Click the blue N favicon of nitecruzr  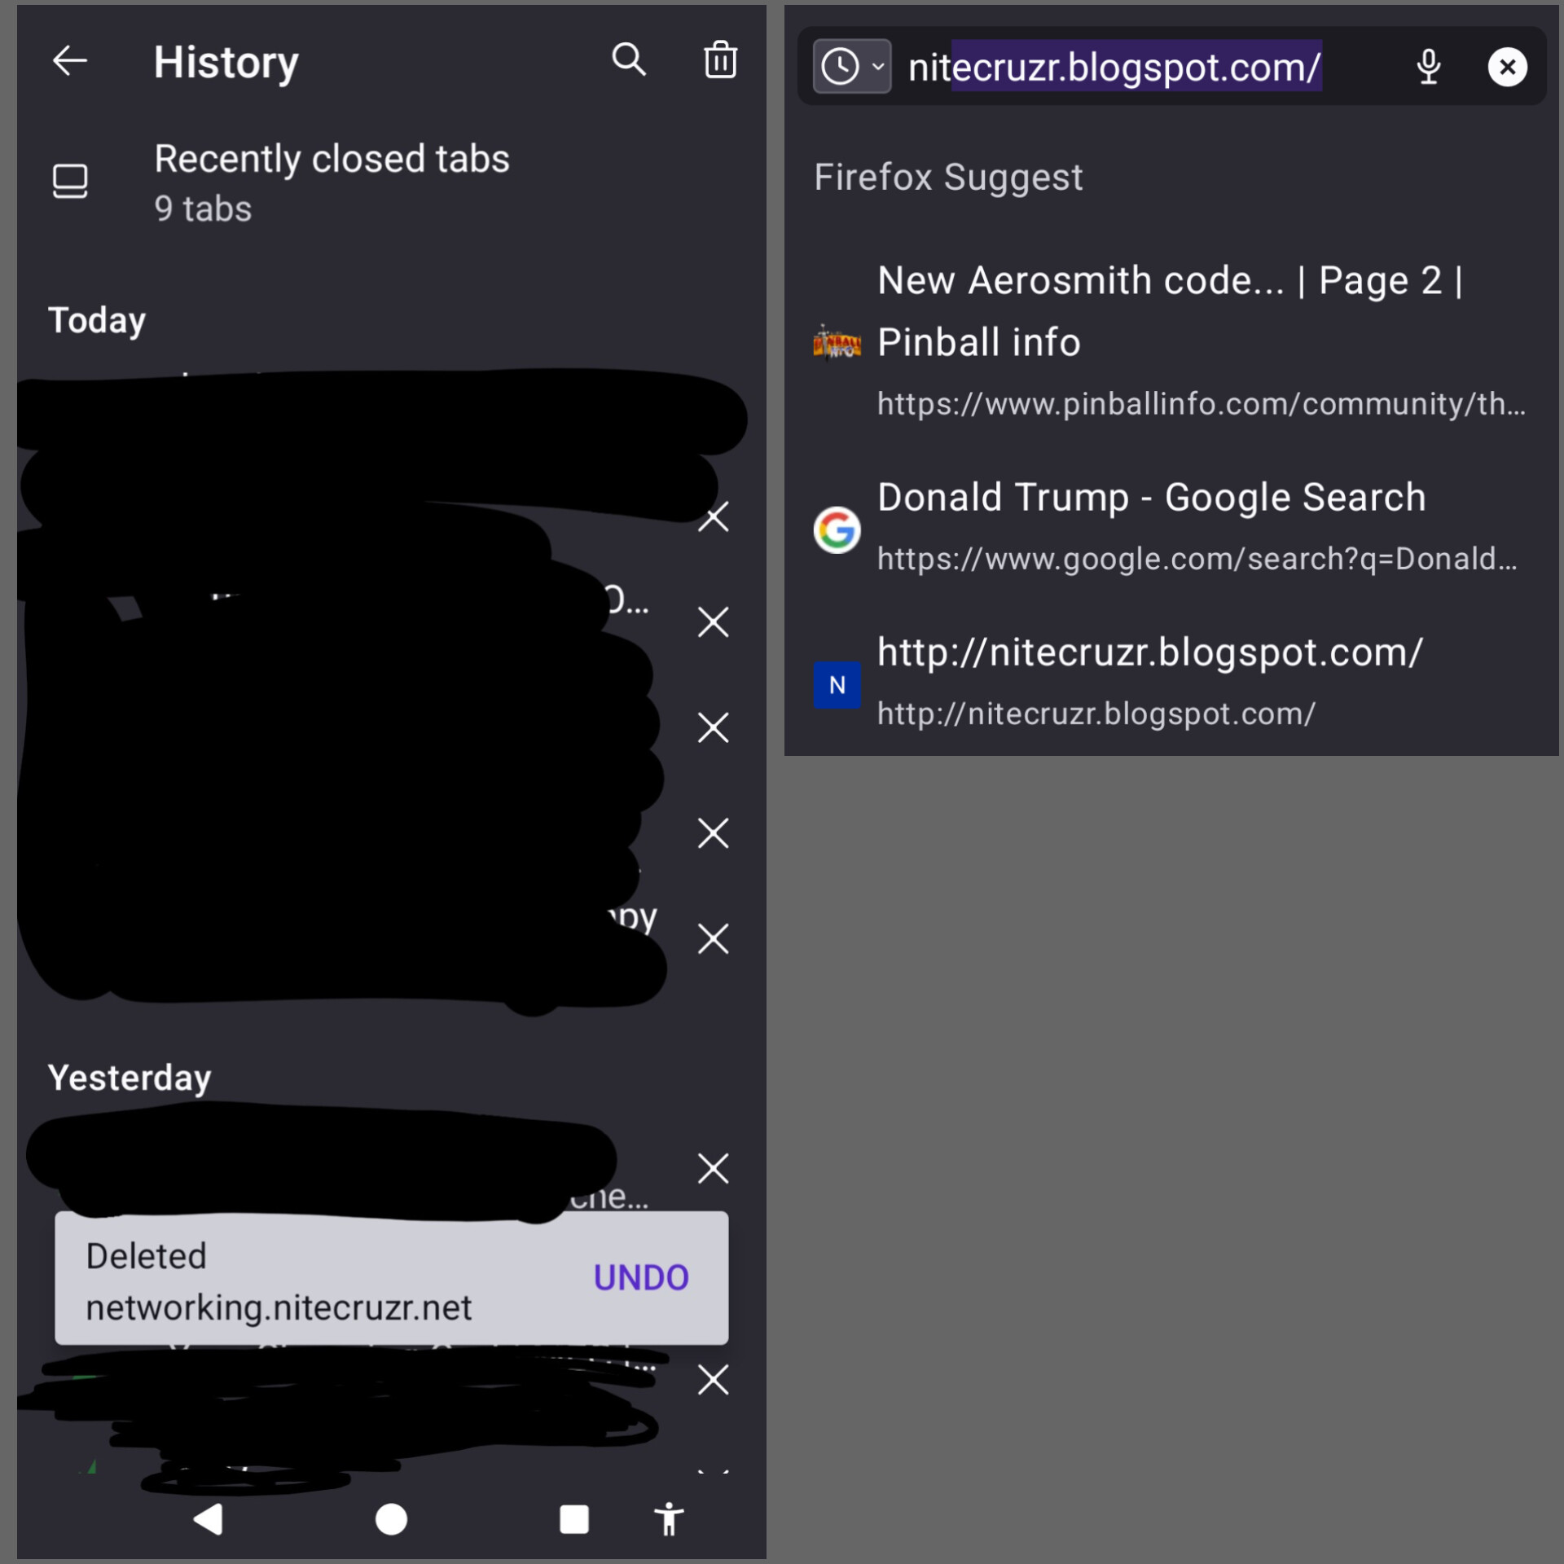pos(837,685)
